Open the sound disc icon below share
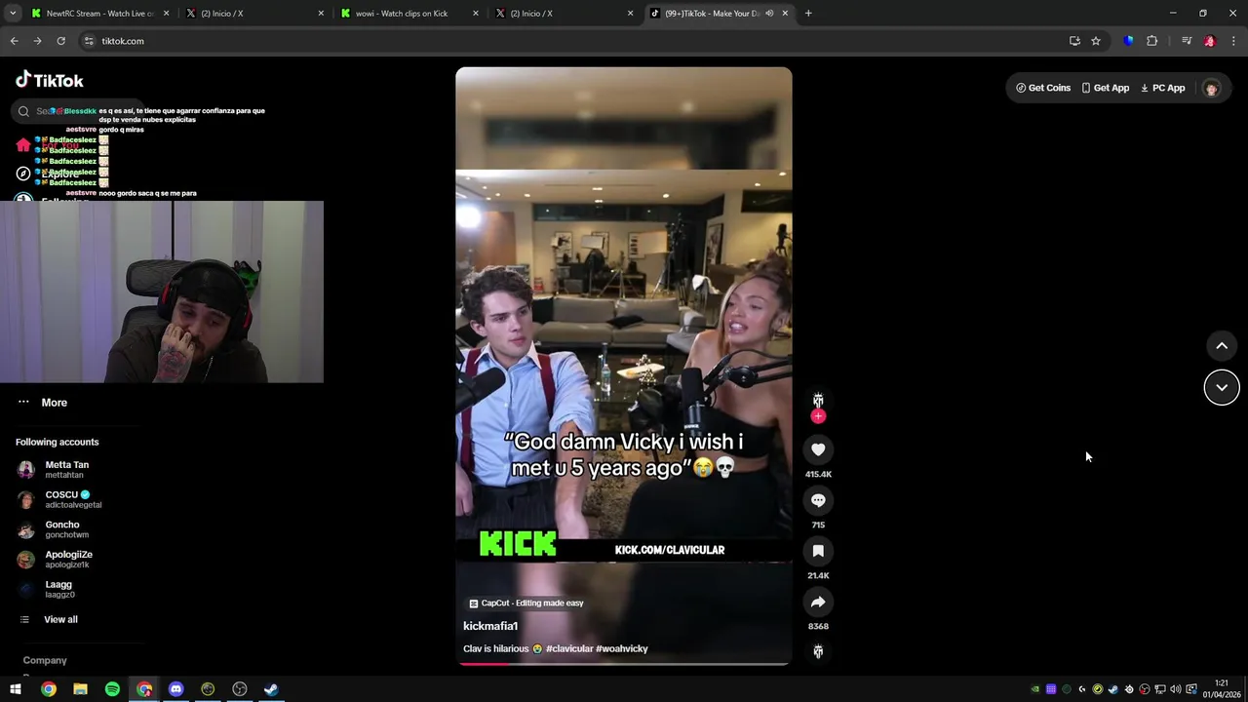 (818, 651)
